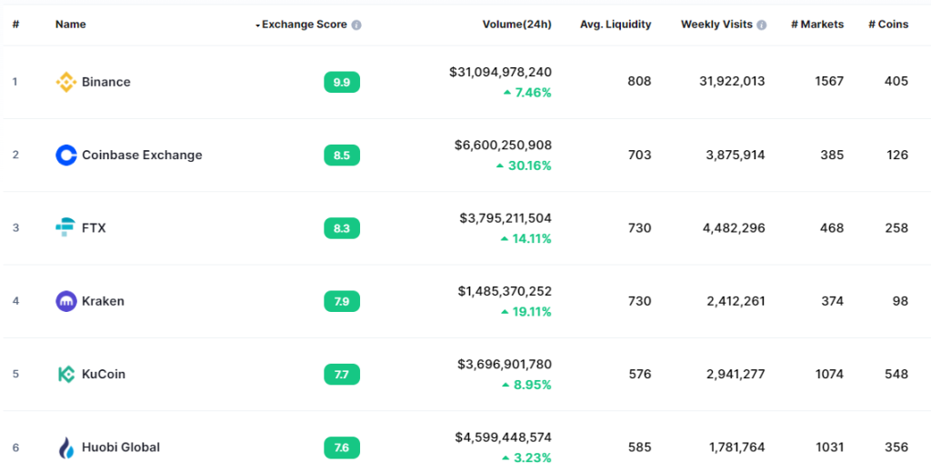The height and width of the screenshot is (472, 931).
Task: Click Binance weekly visits 31,922,013
Action: tap(732, 81)
